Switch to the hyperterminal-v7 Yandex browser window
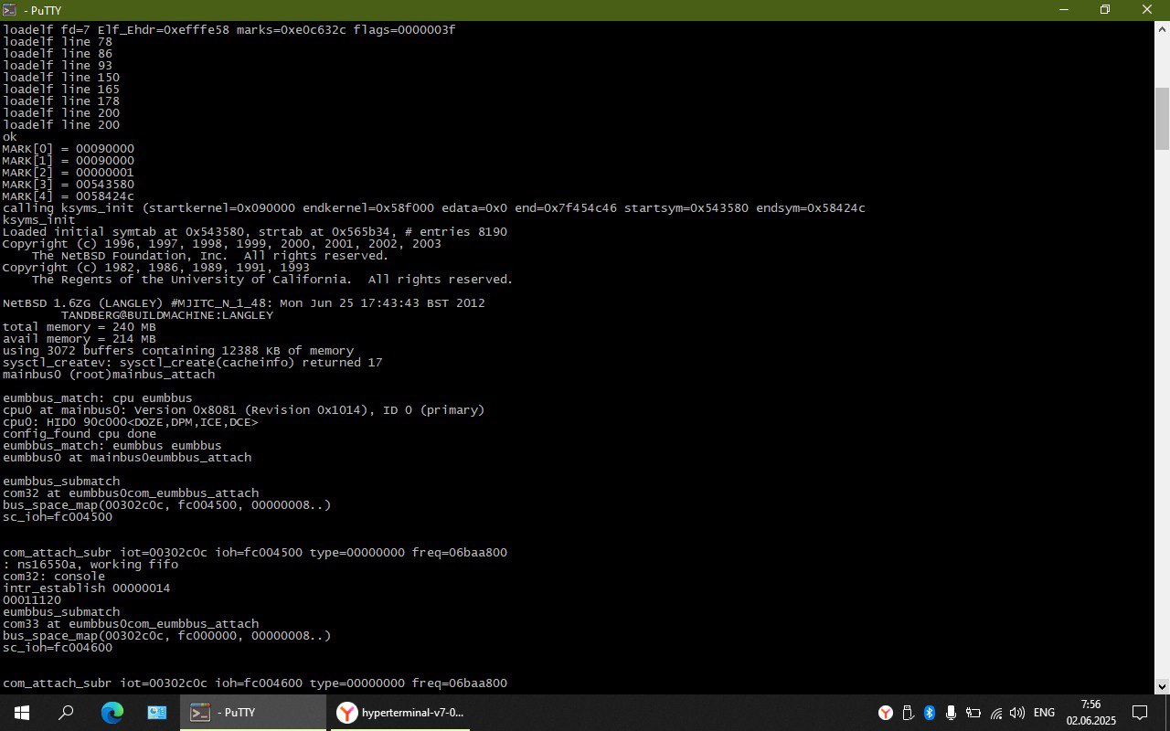The width and height of the screenshot is (1170, 731). (x=399, y=713)
